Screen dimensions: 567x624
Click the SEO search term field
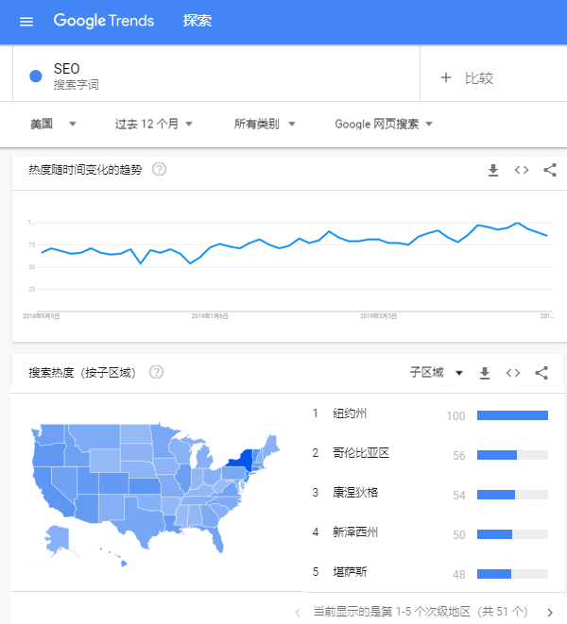tap(216, 74)
